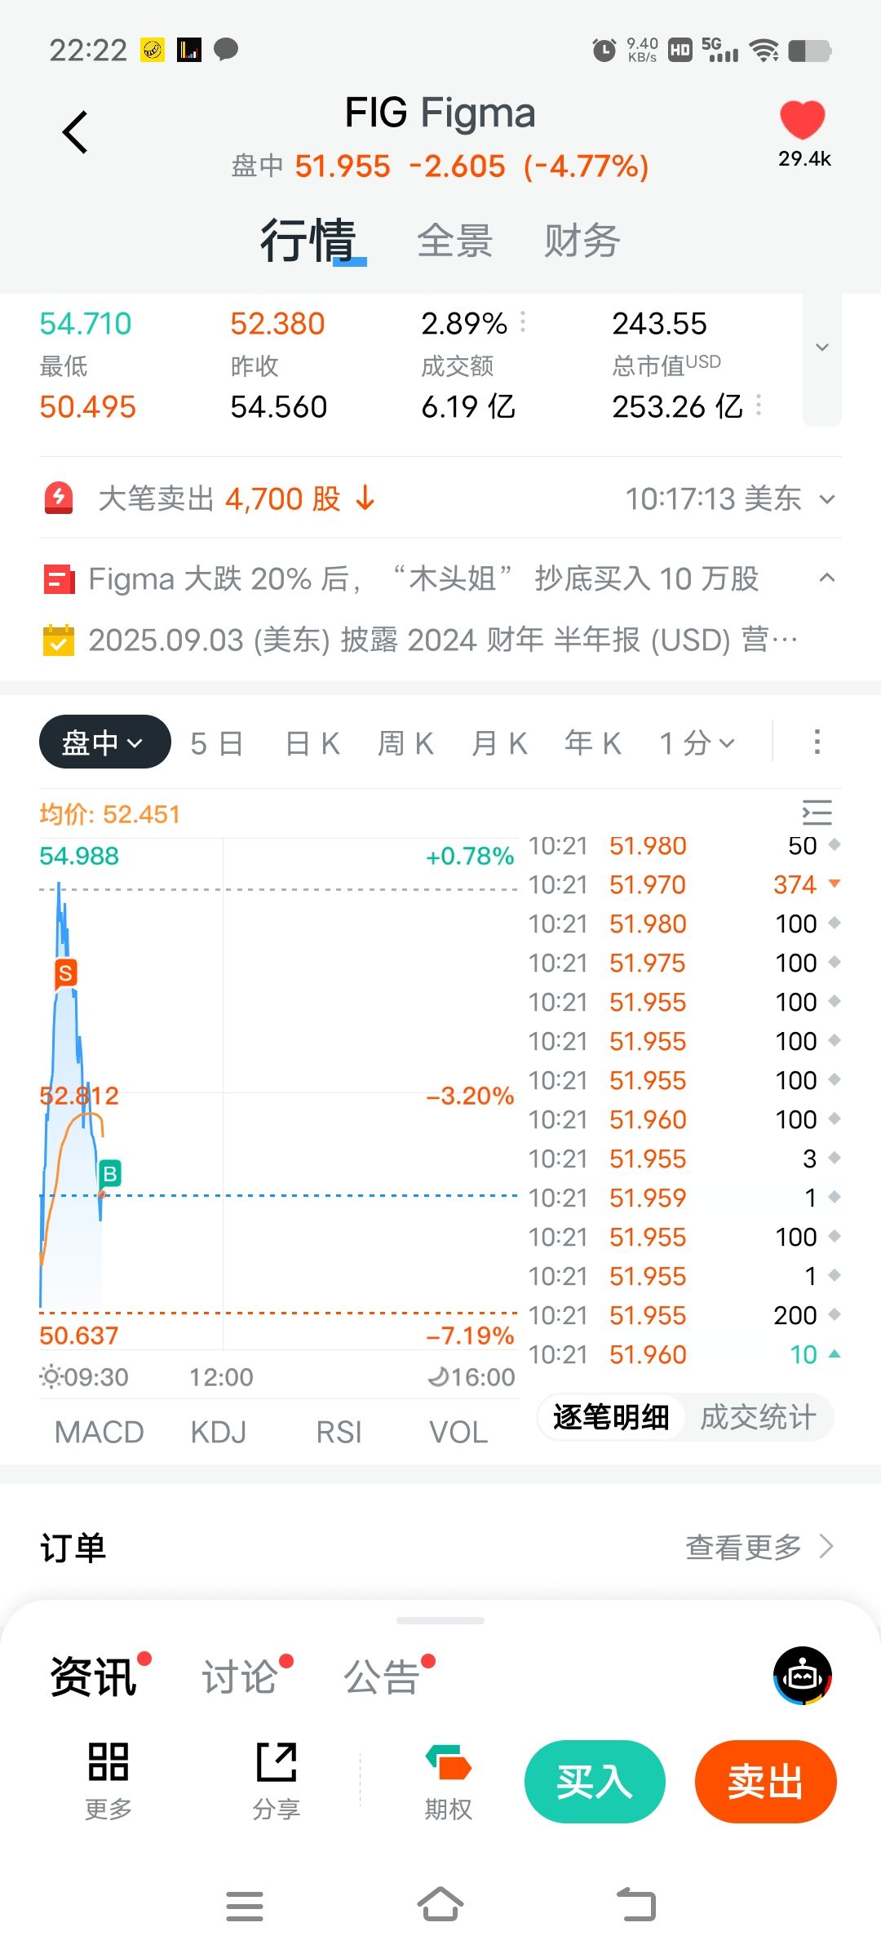Tap the trade list settings icon

click(817, 813)
